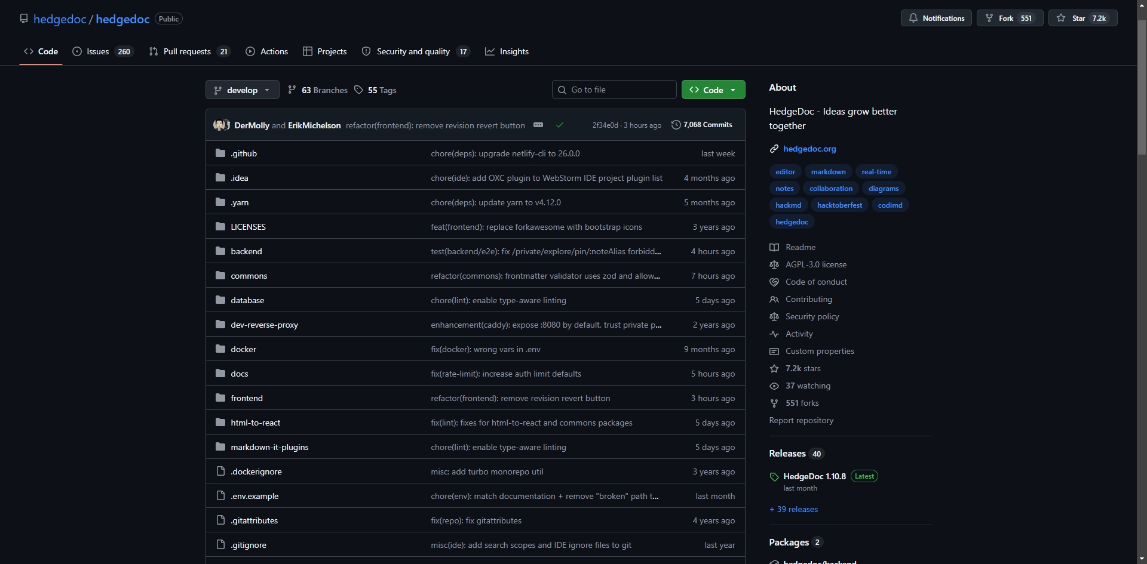This screenshot has width=1147, height=564.
Task: Click the repository book icon beside hedgedoc
Action: point(24,19)
